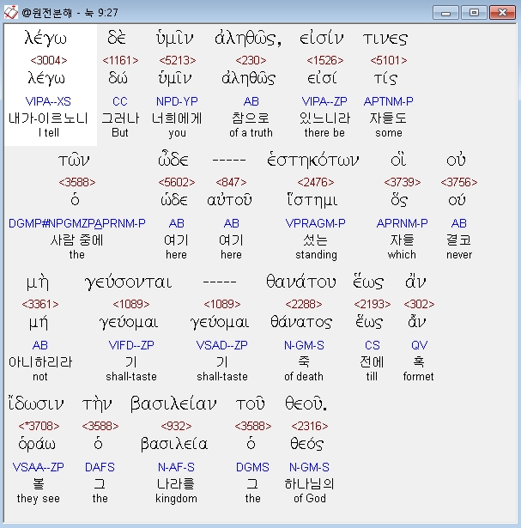Click the English gloss 'standing'

click(316, 255)
